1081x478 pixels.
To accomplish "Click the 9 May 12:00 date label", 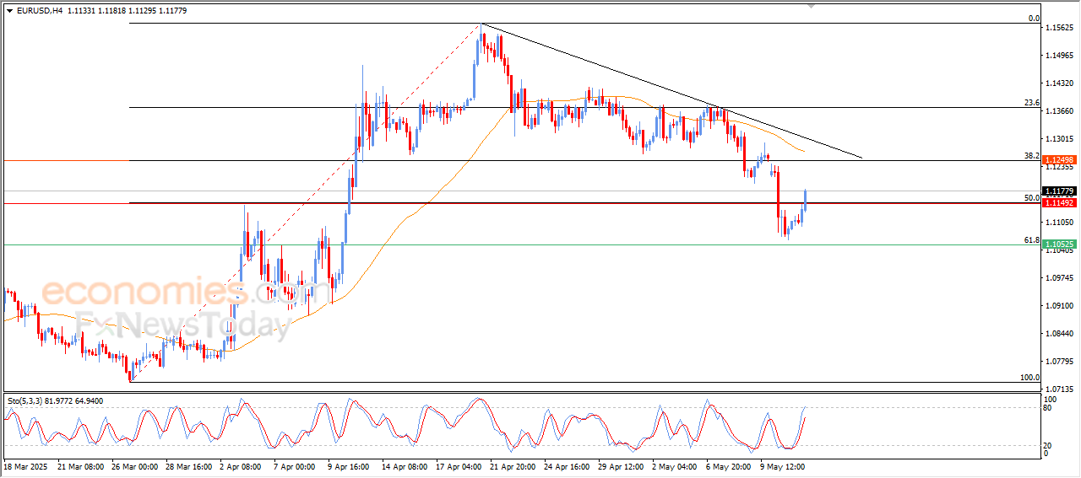I will pyautogui.click(x=782, y=465).
